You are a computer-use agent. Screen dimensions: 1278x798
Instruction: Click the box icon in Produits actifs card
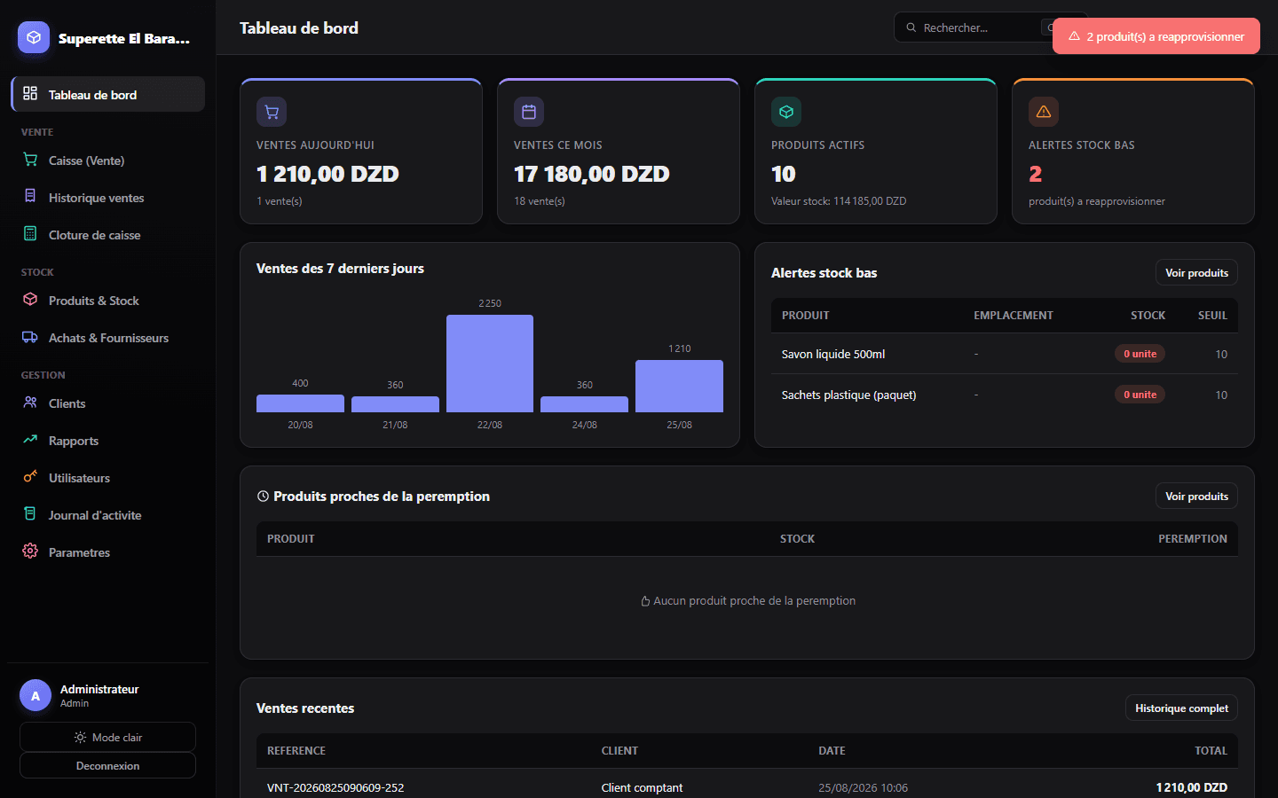786,112
